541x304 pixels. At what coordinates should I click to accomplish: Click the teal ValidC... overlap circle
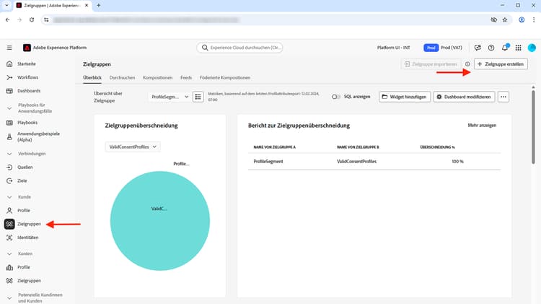pos(159,221)
